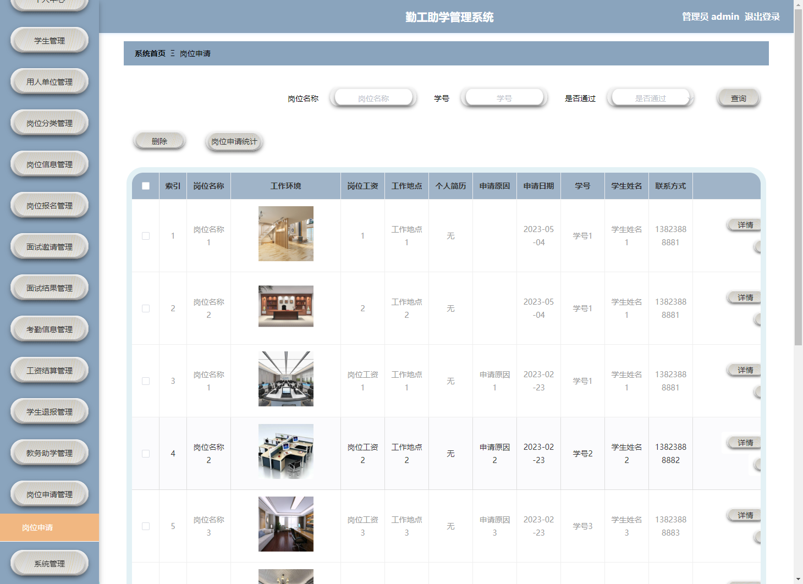Open row 1 work environment image
Screen dimensions: 803x584
pyautogui.click(x=286, y=234)
